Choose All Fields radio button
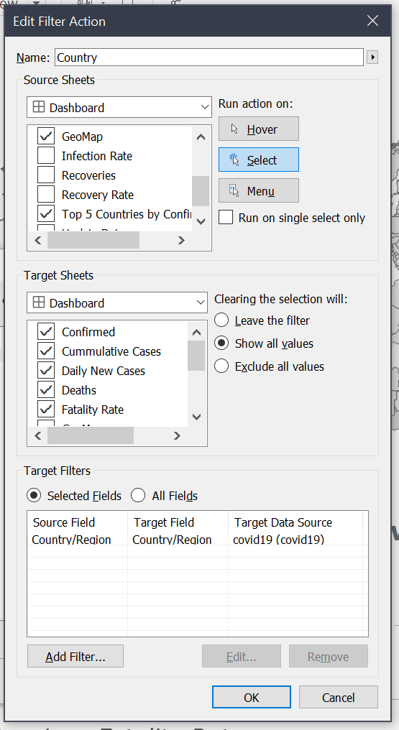This screenshot has width=399, height=730. click(138, 495)
